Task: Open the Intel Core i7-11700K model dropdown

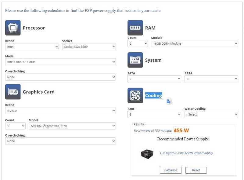Action: pos(60,62)
